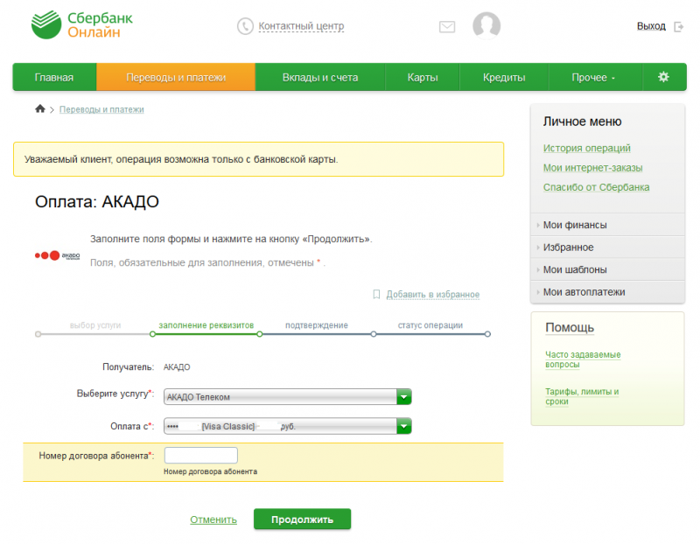
Task: Click the подтверждение step label
Action: tap(317, 324)
